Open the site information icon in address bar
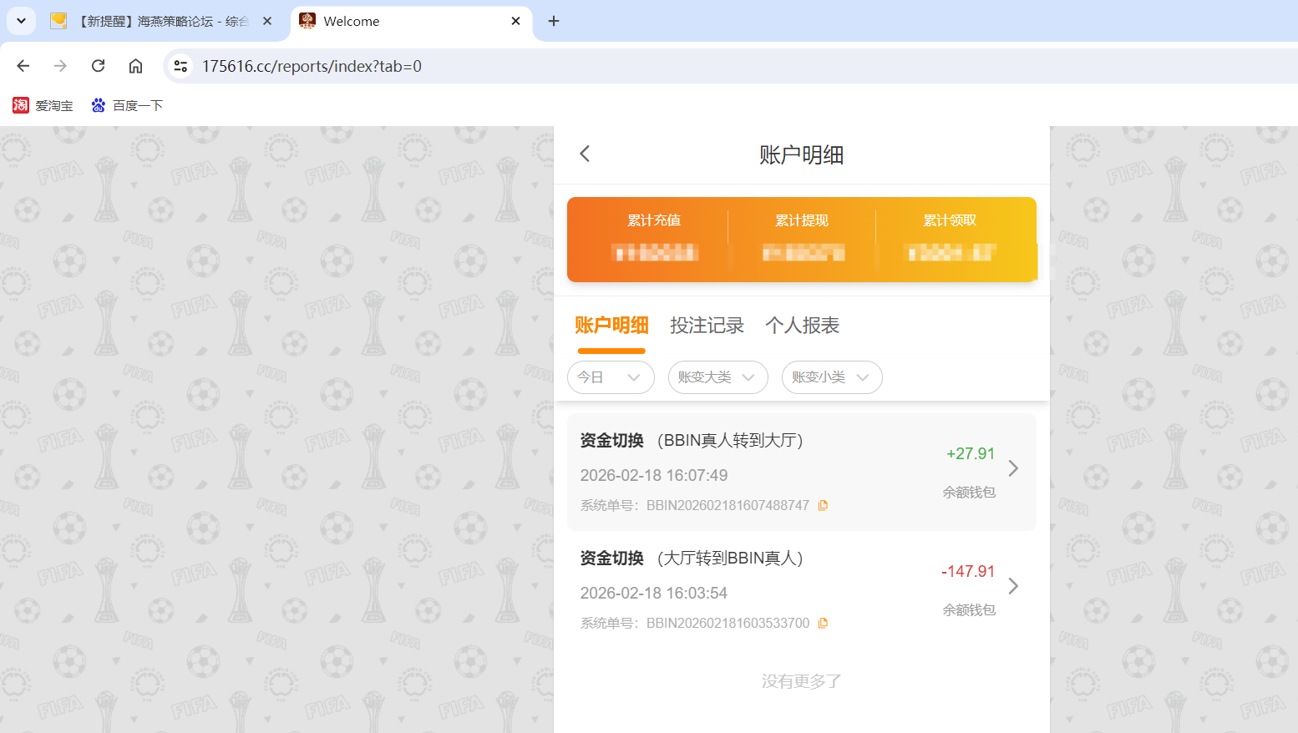 (180, 65)
